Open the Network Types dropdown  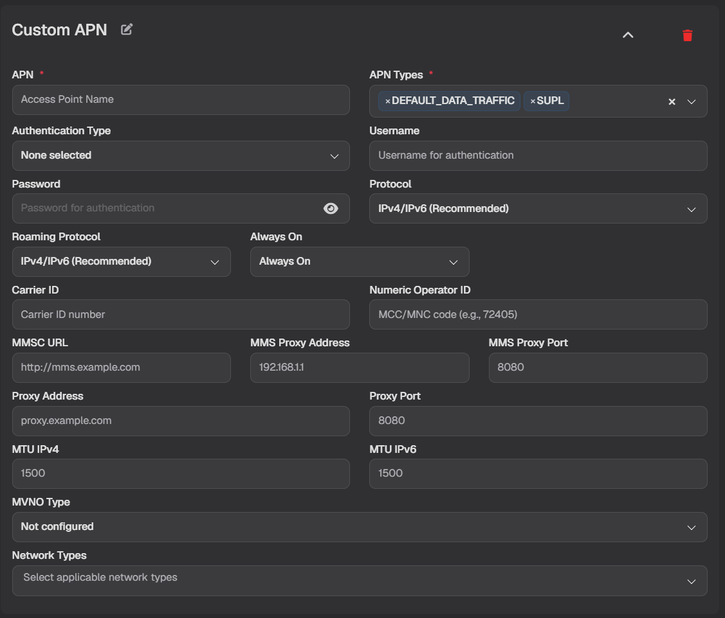(x=360, y=581)
